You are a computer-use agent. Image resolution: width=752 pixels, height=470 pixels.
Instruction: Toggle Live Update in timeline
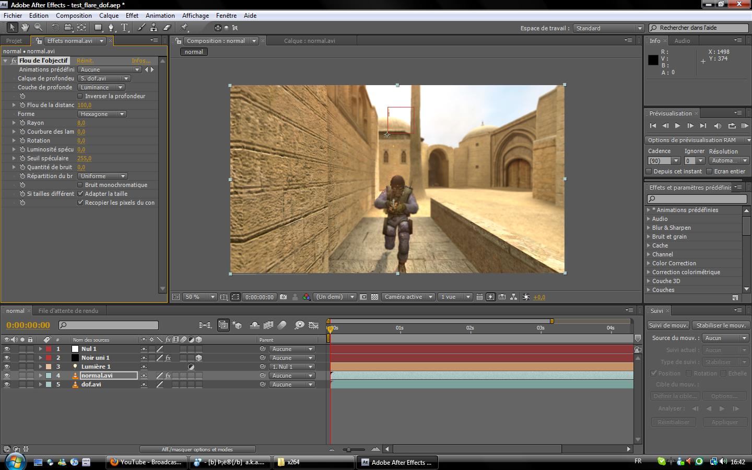[223, 325]
